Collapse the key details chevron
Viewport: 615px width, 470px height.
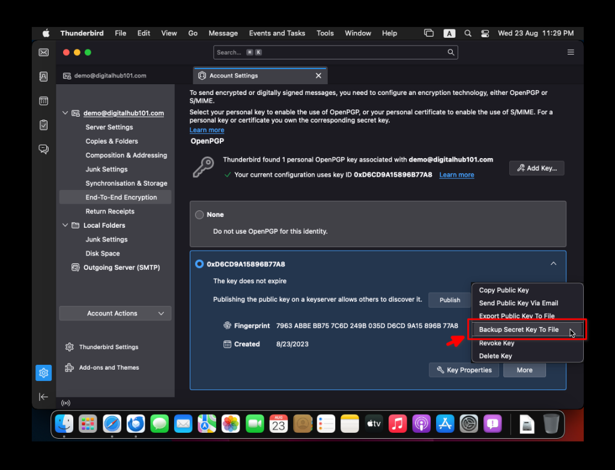(x=553, y=263)
